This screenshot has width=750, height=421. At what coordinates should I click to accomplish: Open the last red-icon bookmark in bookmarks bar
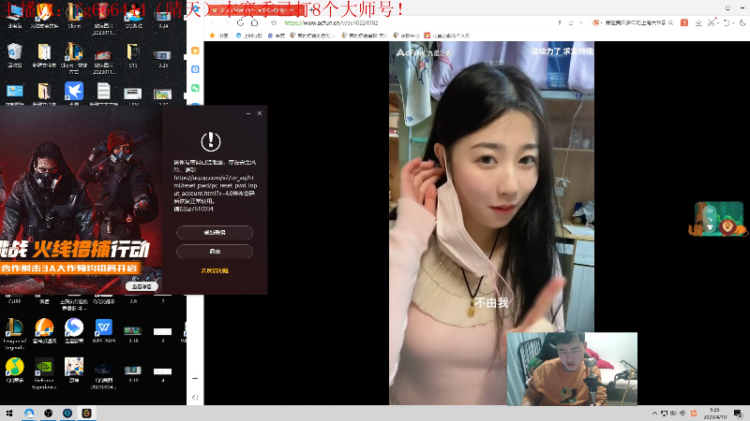pos(447,36)
